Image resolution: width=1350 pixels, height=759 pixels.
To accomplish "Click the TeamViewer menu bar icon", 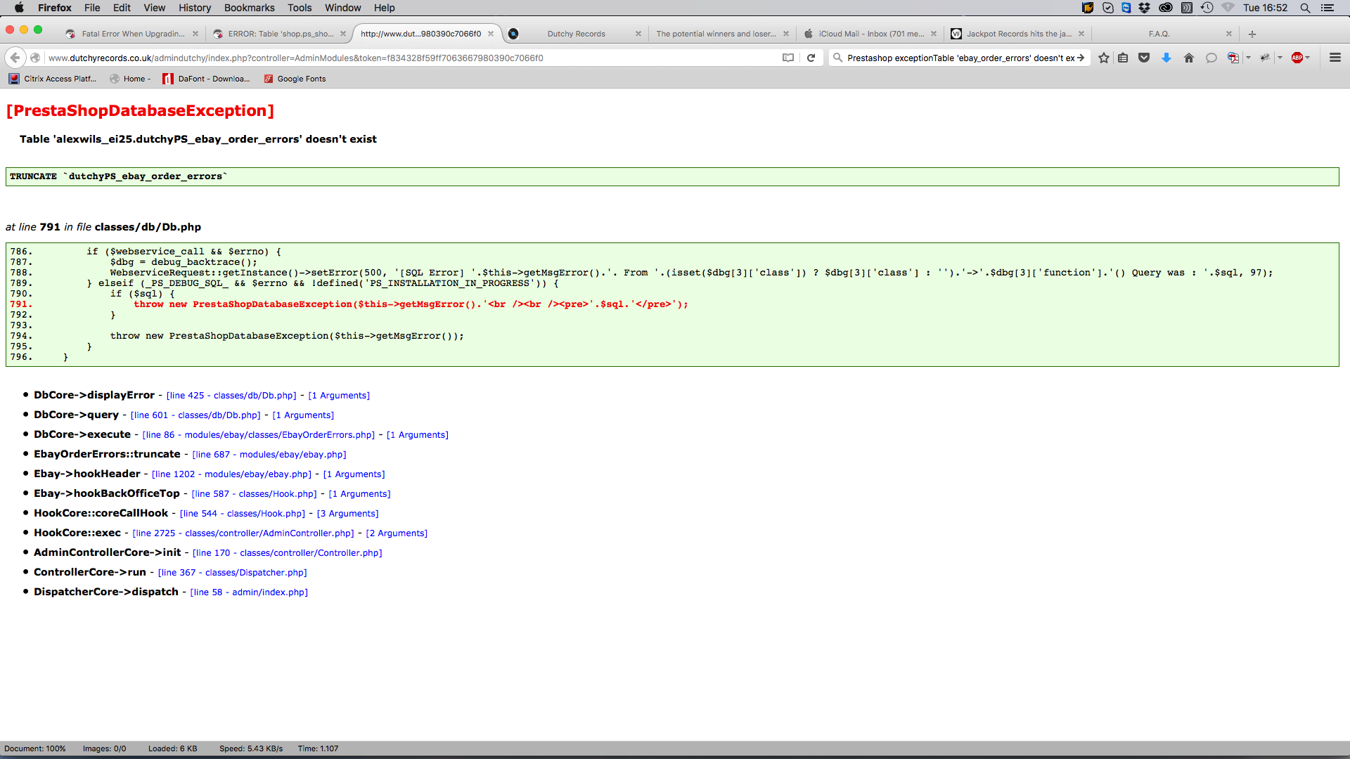I will coord(1126,8).
